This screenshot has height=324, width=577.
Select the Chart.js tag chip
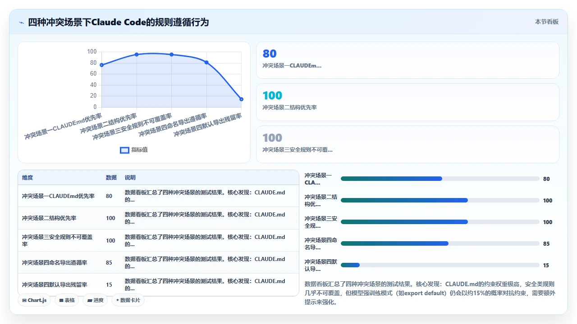(34, 300)
